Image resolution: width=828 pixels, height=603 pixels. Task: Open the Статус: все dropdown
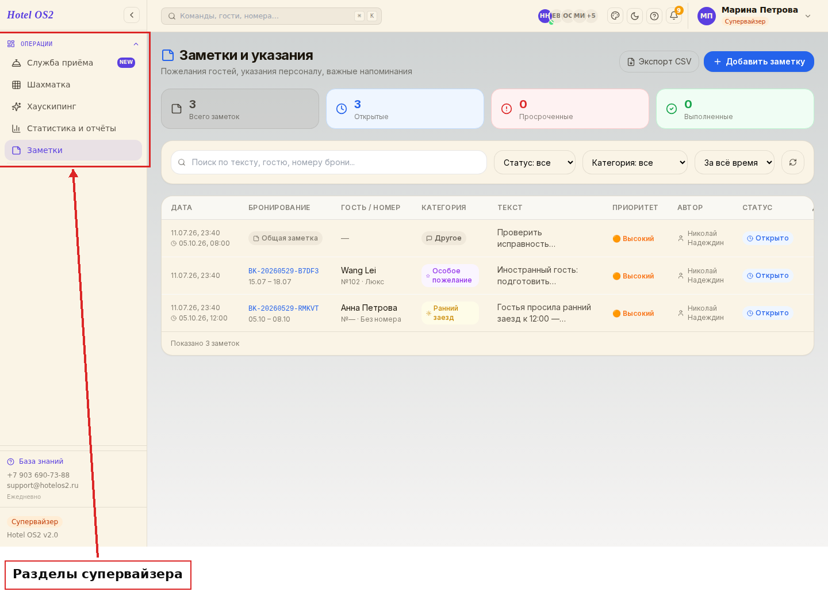tap(535, 162)
